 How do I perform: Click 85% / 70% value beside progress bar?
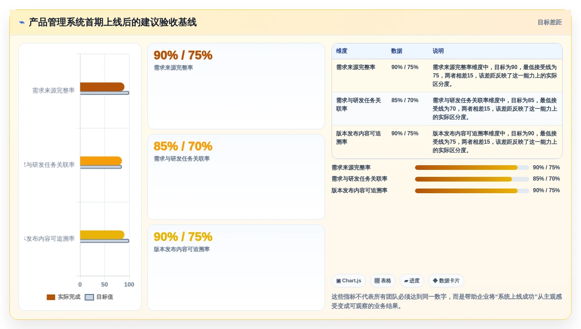(x=546, y=179)
